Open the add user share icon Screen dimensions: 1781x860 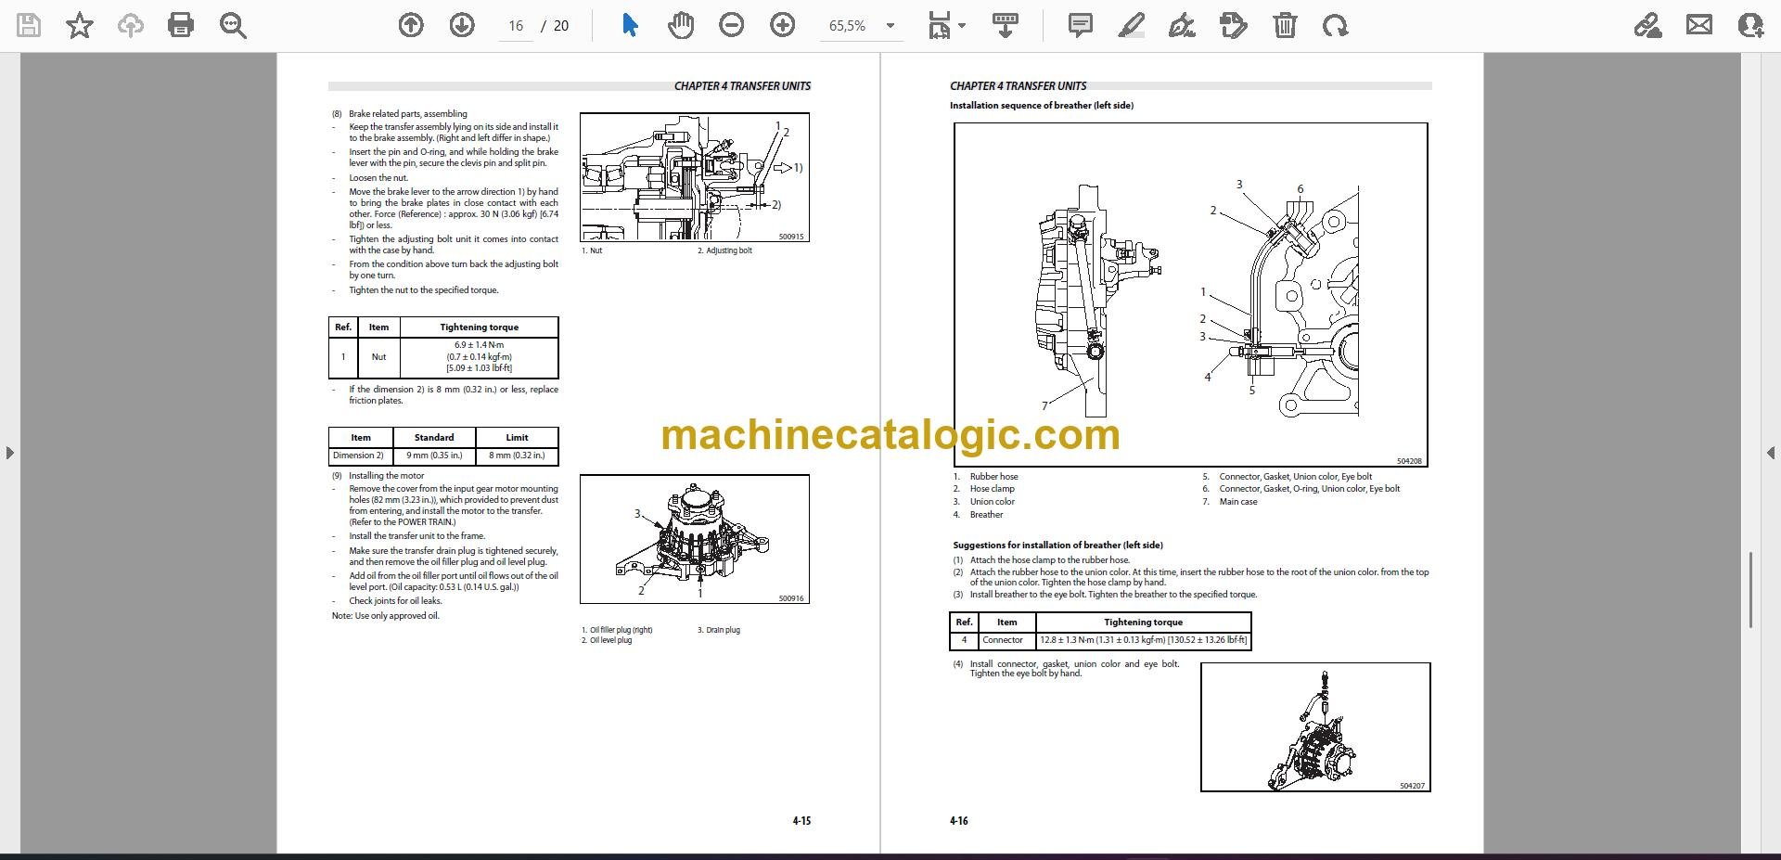click(x=1750, y=25)
